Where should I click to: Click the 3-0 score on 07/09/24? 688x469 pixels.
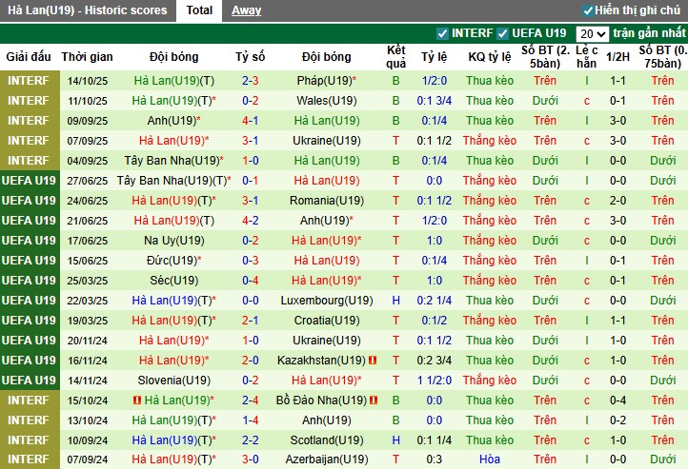pyautogui.click(x=250, y=459)
